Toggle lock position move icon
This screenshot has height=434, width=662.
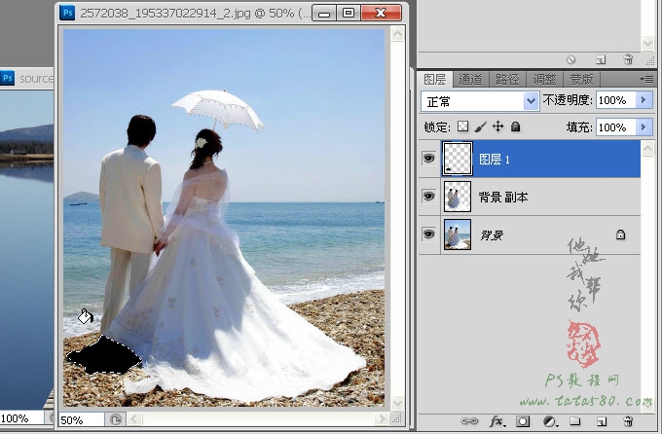(498, 127)
